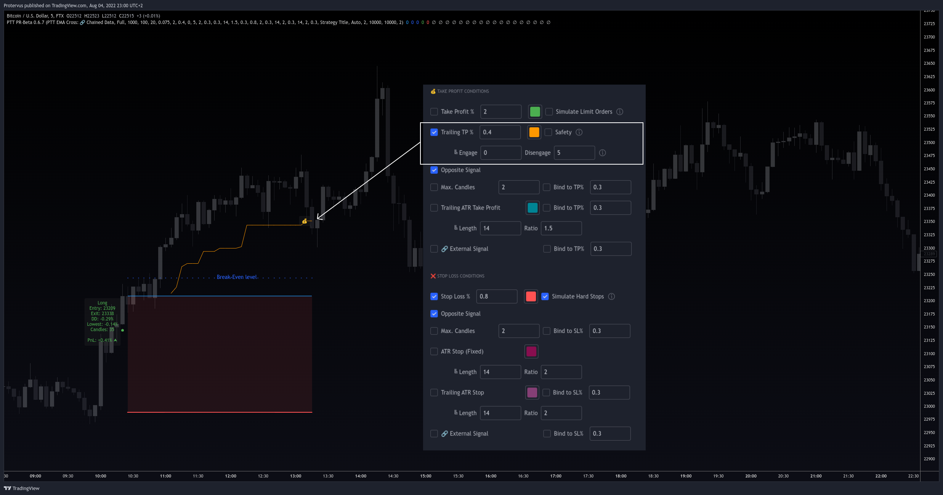This screenshot has height=495, width=943.
Task: Click the Trailing TP % field showing 0.4
Action: (500, 132)
